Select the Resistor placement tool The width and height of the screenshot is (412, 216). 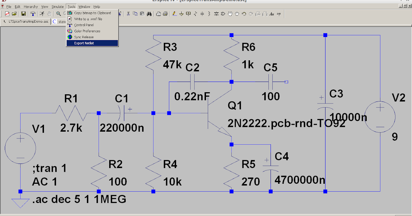[195, 14]
